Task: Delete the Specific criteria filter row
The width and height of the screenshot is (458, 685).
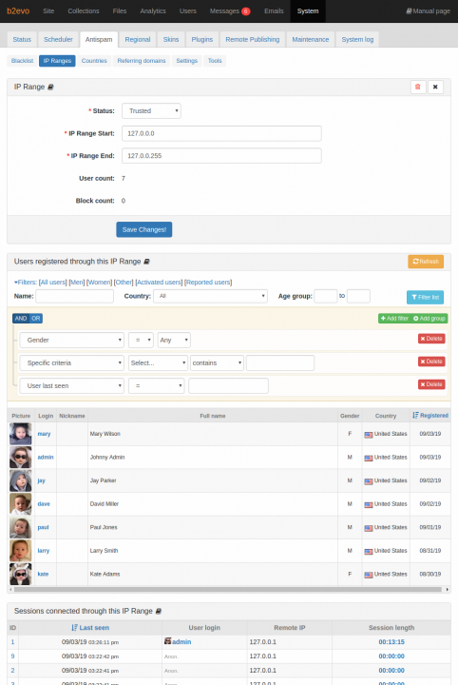Action: click(431, 362)
